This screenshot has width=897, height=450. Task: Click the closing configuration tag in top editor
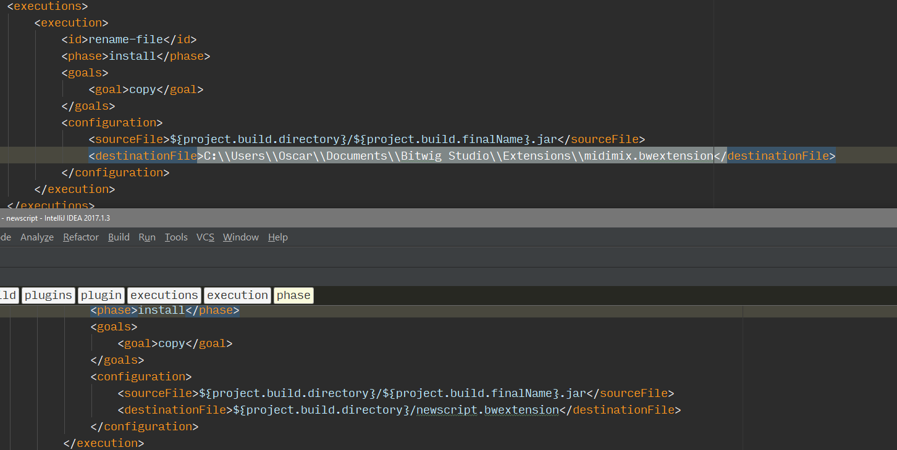[x=116, y=173]
